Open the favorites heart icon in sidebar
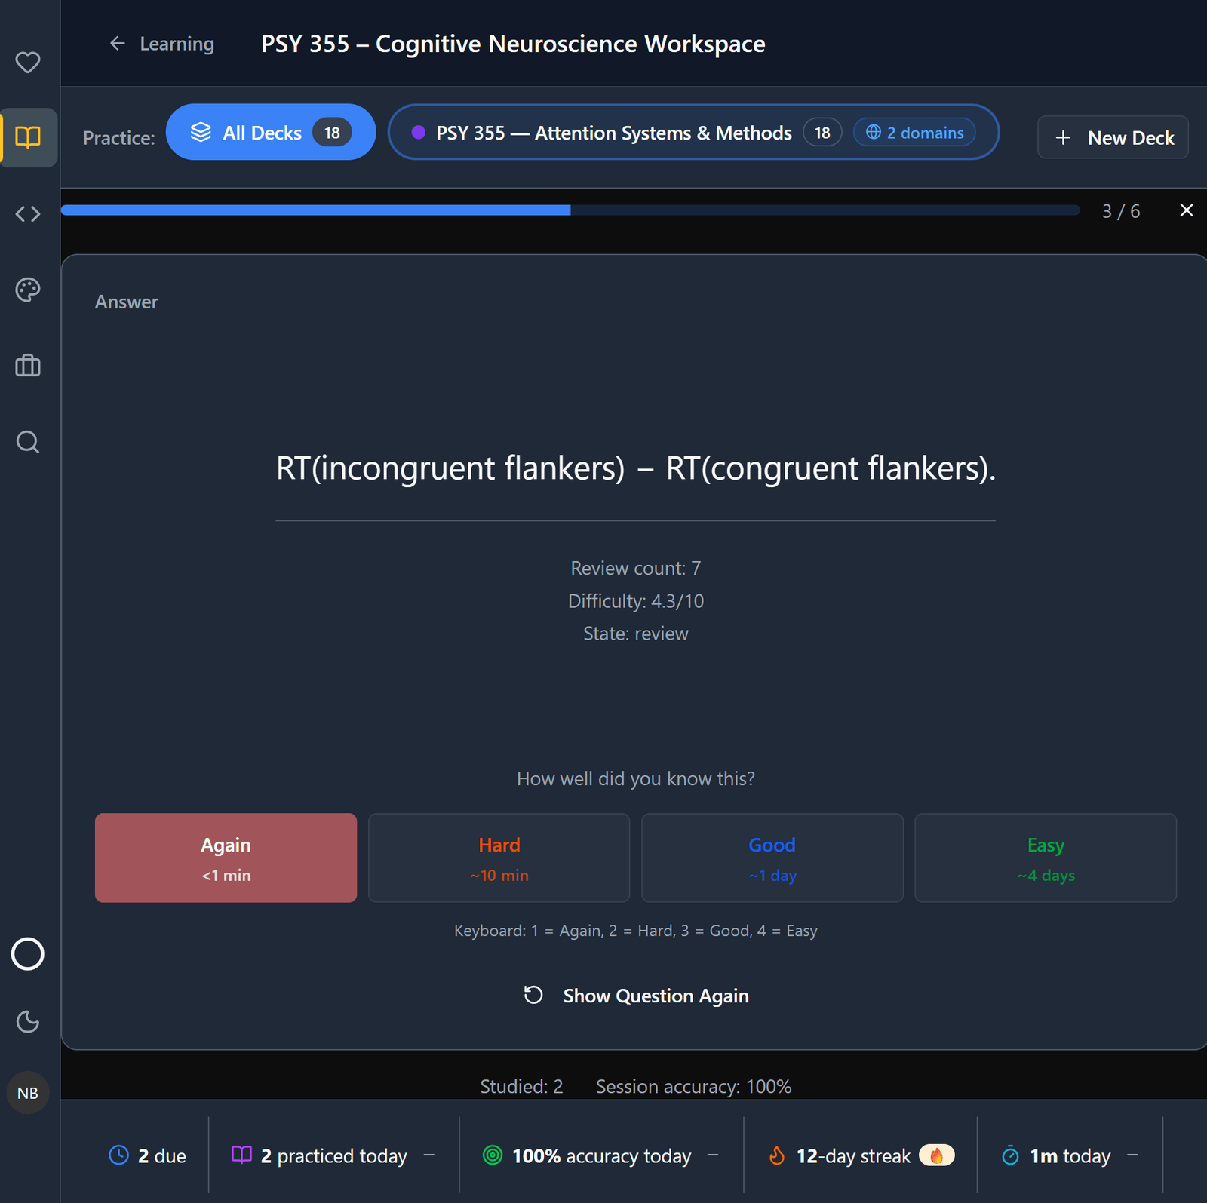The image size is (1207, 1203). point(28,62)
